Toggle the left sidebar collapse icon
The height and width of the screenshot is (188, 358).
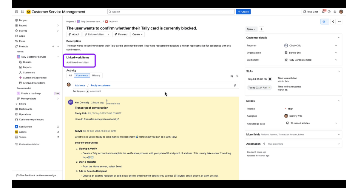[x=16, y=12]
